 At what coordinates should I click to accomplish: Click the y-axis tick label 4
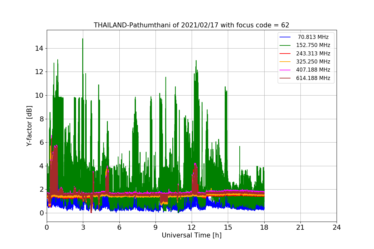coord(41,166)
